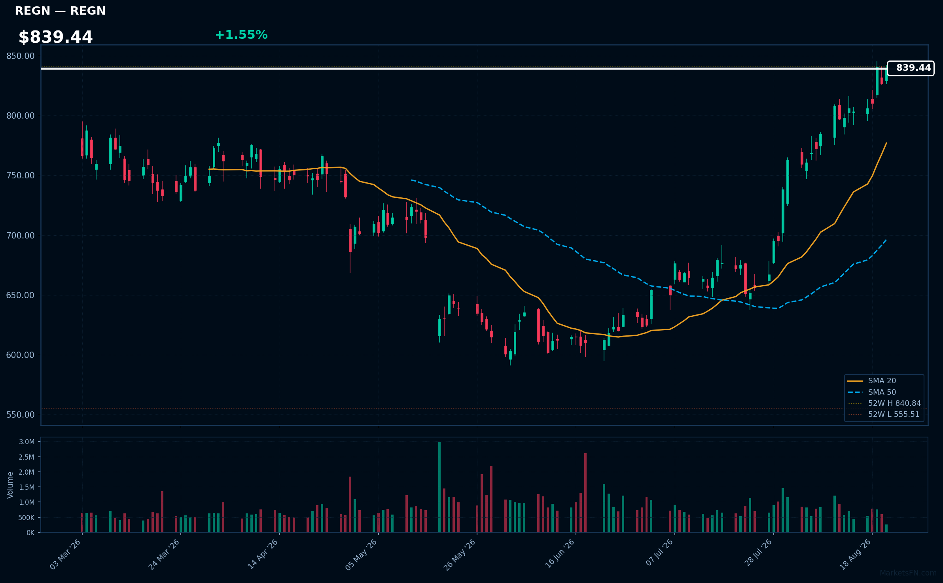Click the "05 May '26" date label
Viewport: 943px width, 583px height.
click(361, 555)
